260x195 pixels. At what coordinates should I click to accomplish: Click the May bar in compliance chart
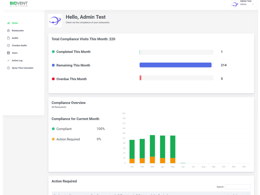click(x=173, y=149)
